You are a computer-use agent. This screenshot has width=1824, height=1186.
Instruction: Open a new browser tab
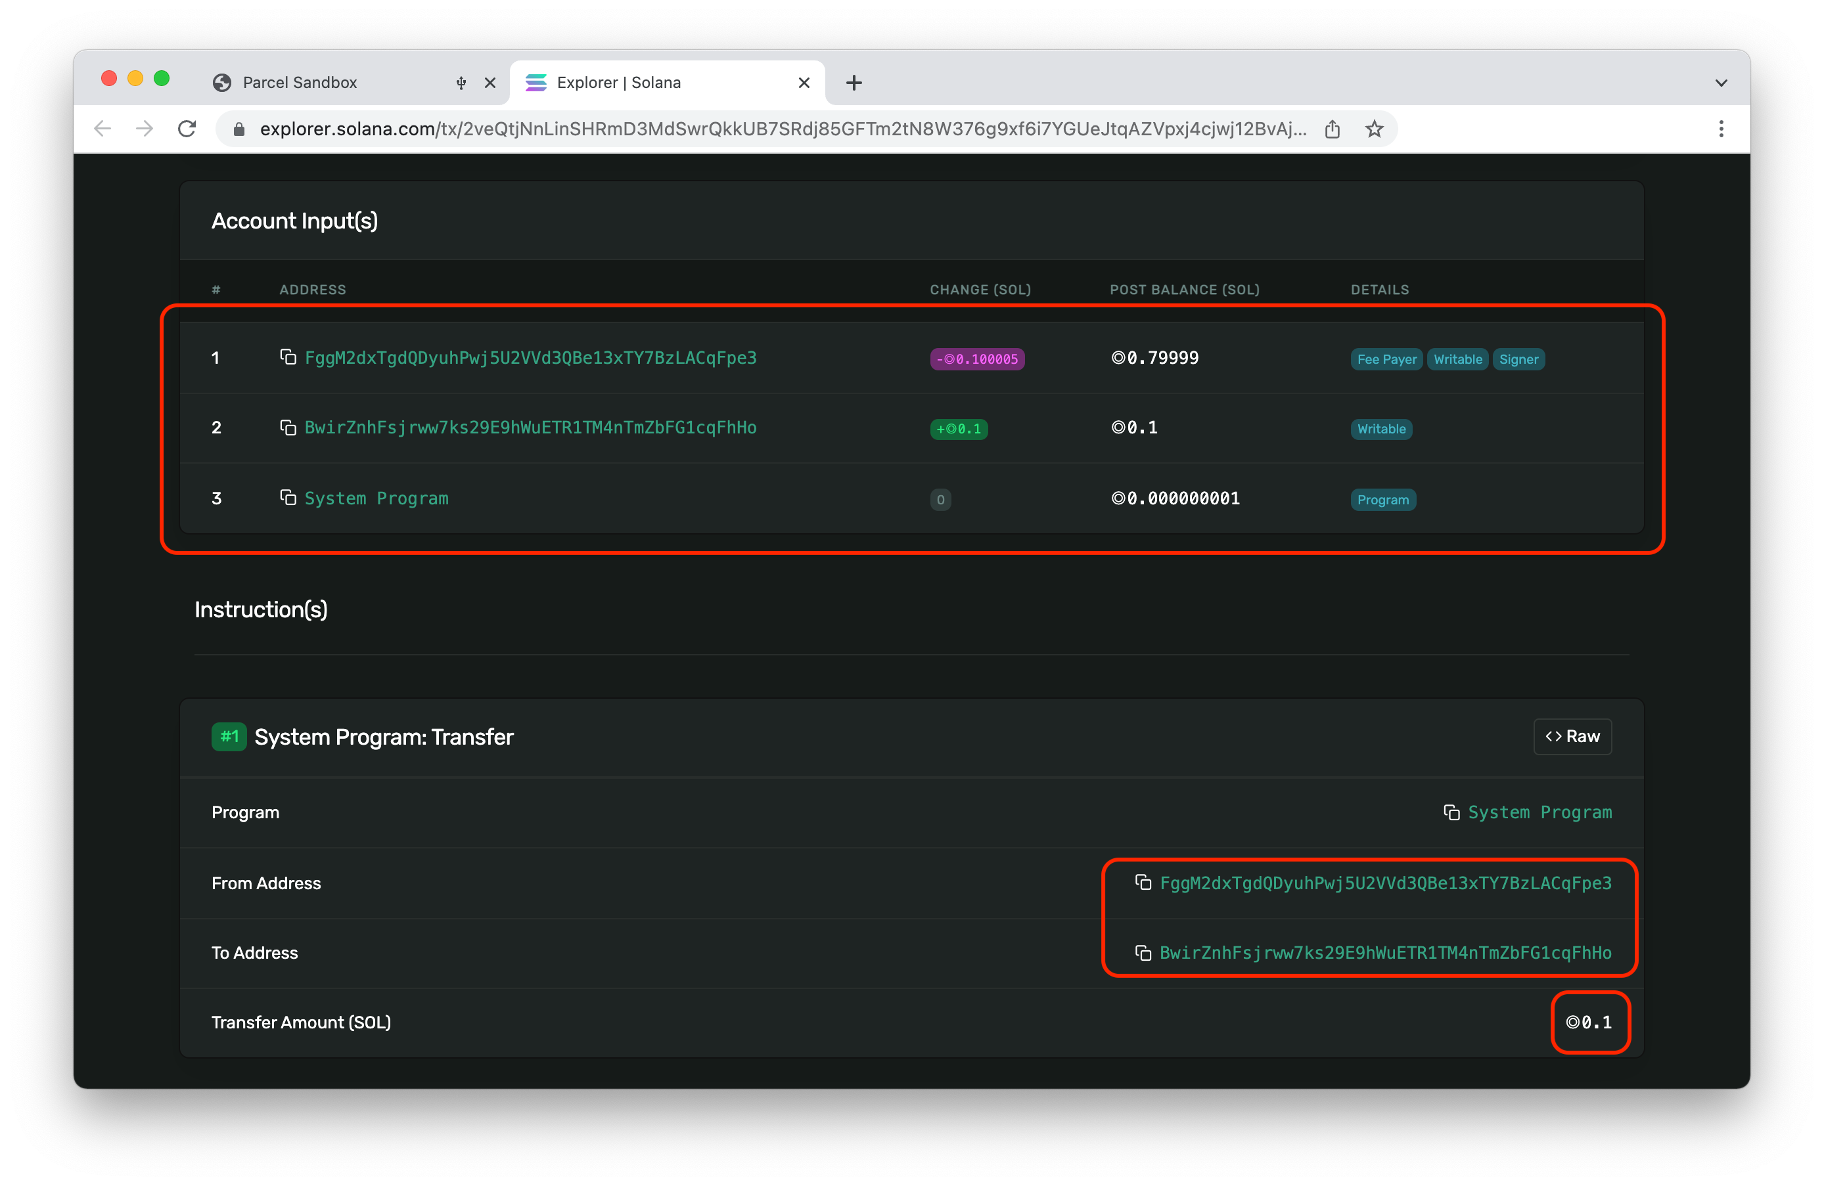[x=854, y=83]
